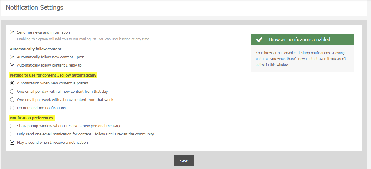The height and width of the screenshot is (169, 371).
Task: Click the Automatically follow content heading
Action: (x=36, y=49)
